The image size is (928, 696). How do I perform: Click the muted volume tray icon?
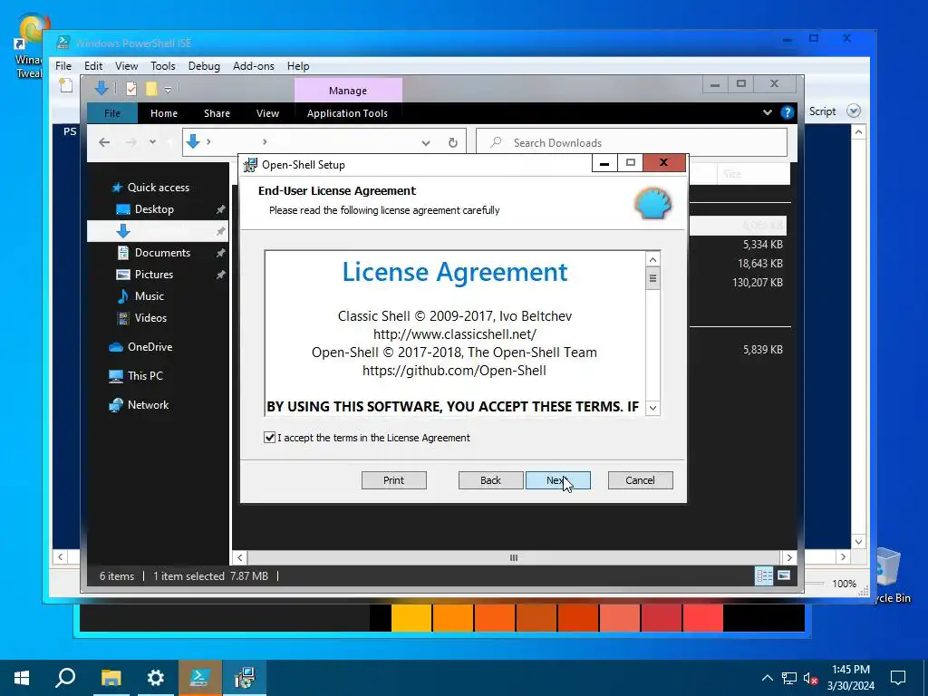coord(811,678)
